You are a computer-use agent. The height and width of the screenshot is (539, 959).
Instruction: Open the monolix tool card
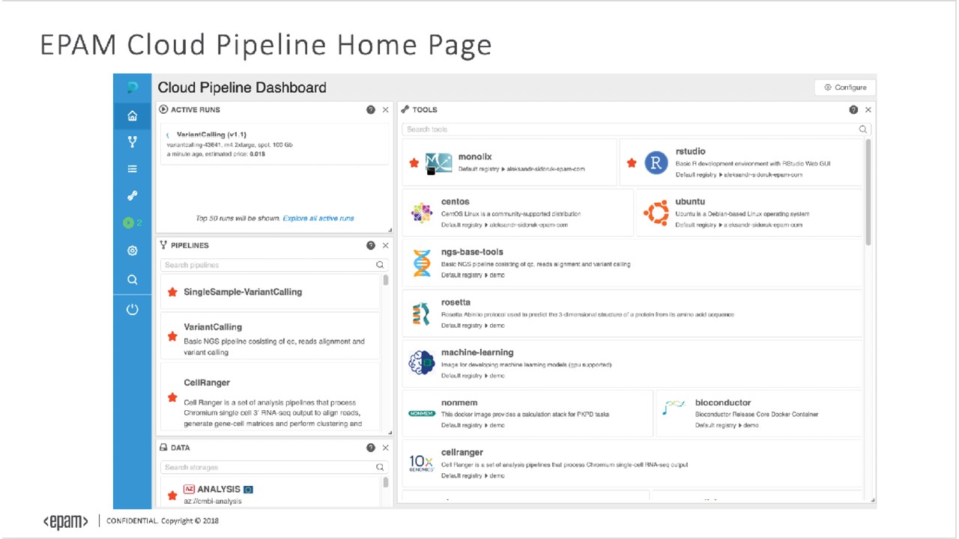pyautogui.click(x=509, y=162)
